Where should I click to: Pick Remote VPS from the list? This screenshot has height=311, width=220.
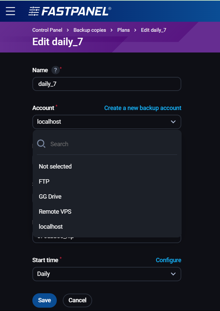(x=55, y=211)
